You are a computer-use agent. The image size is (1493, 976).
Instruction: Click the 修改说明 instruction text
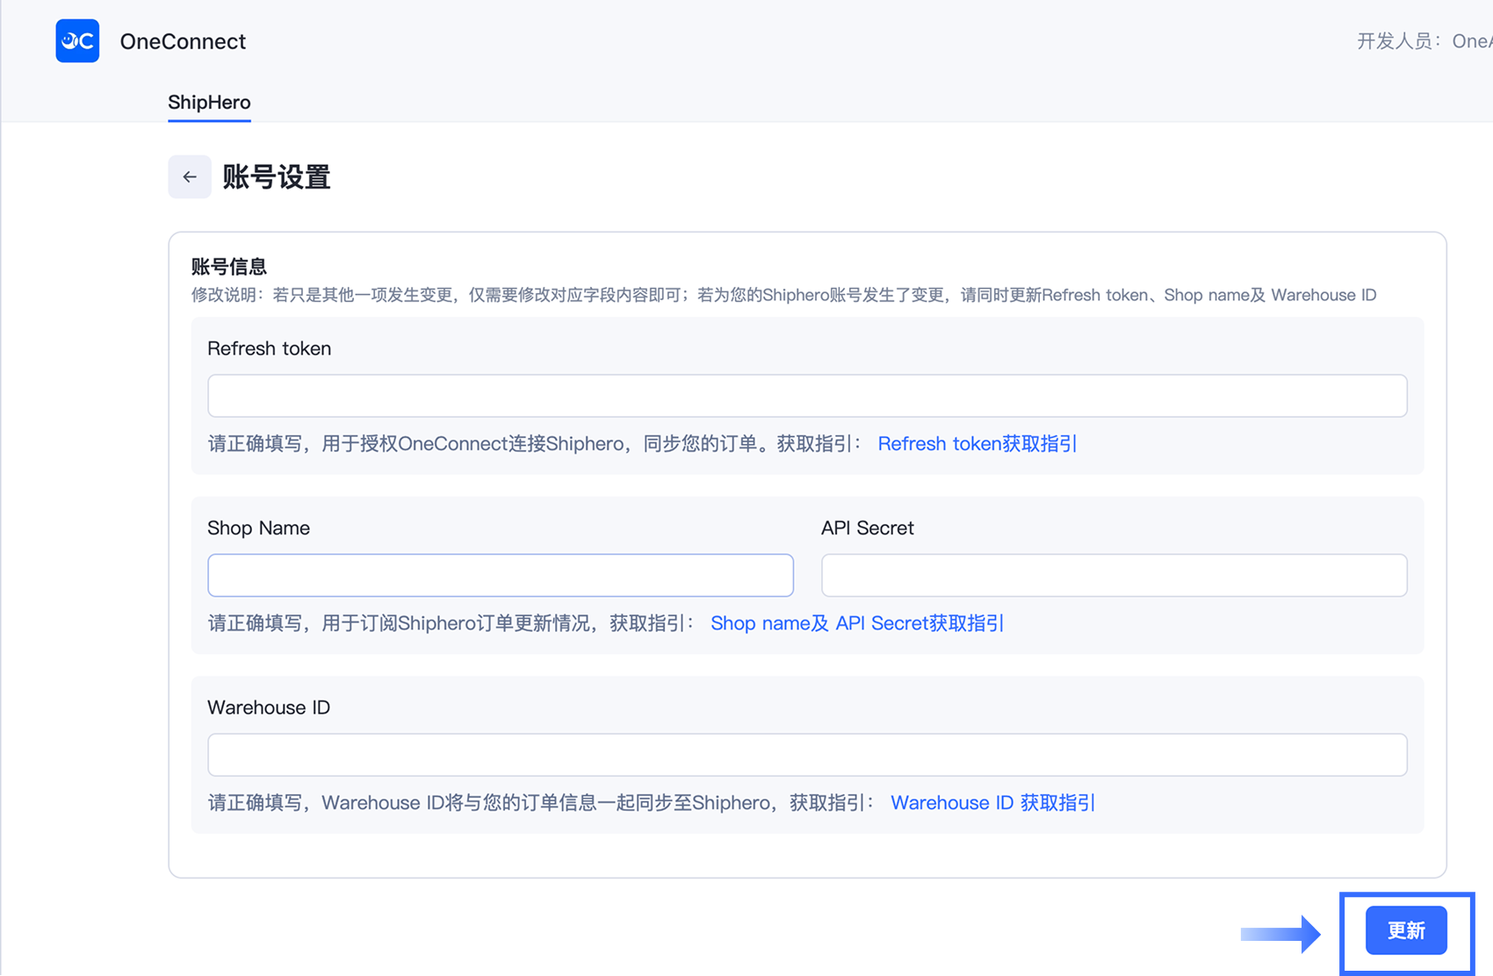tap(783, 295)
